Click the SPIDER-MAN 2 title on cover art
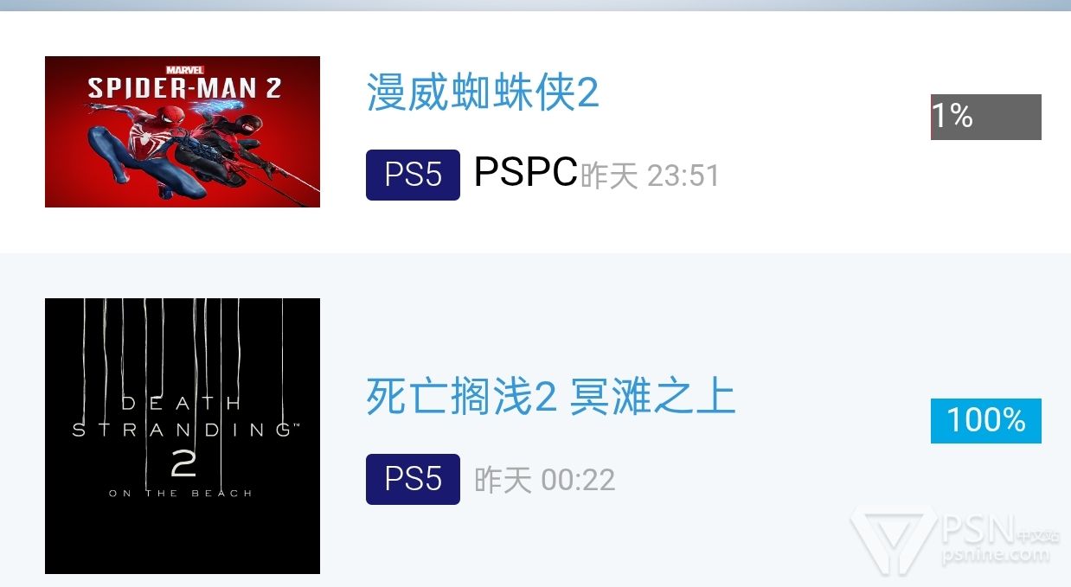Screen dimensions: 1071x587 (x=184, y=88)
